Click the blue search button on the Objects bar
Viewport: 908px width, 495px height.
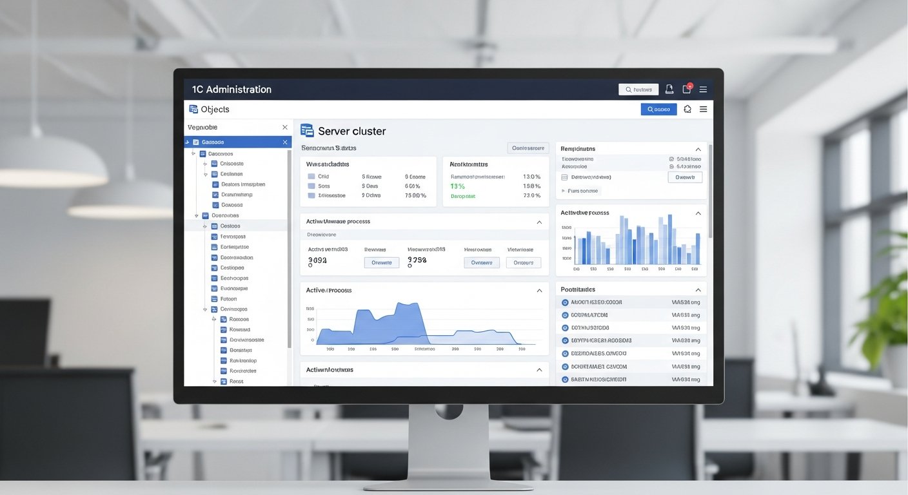pyautogui.click(x=658, y=110)
